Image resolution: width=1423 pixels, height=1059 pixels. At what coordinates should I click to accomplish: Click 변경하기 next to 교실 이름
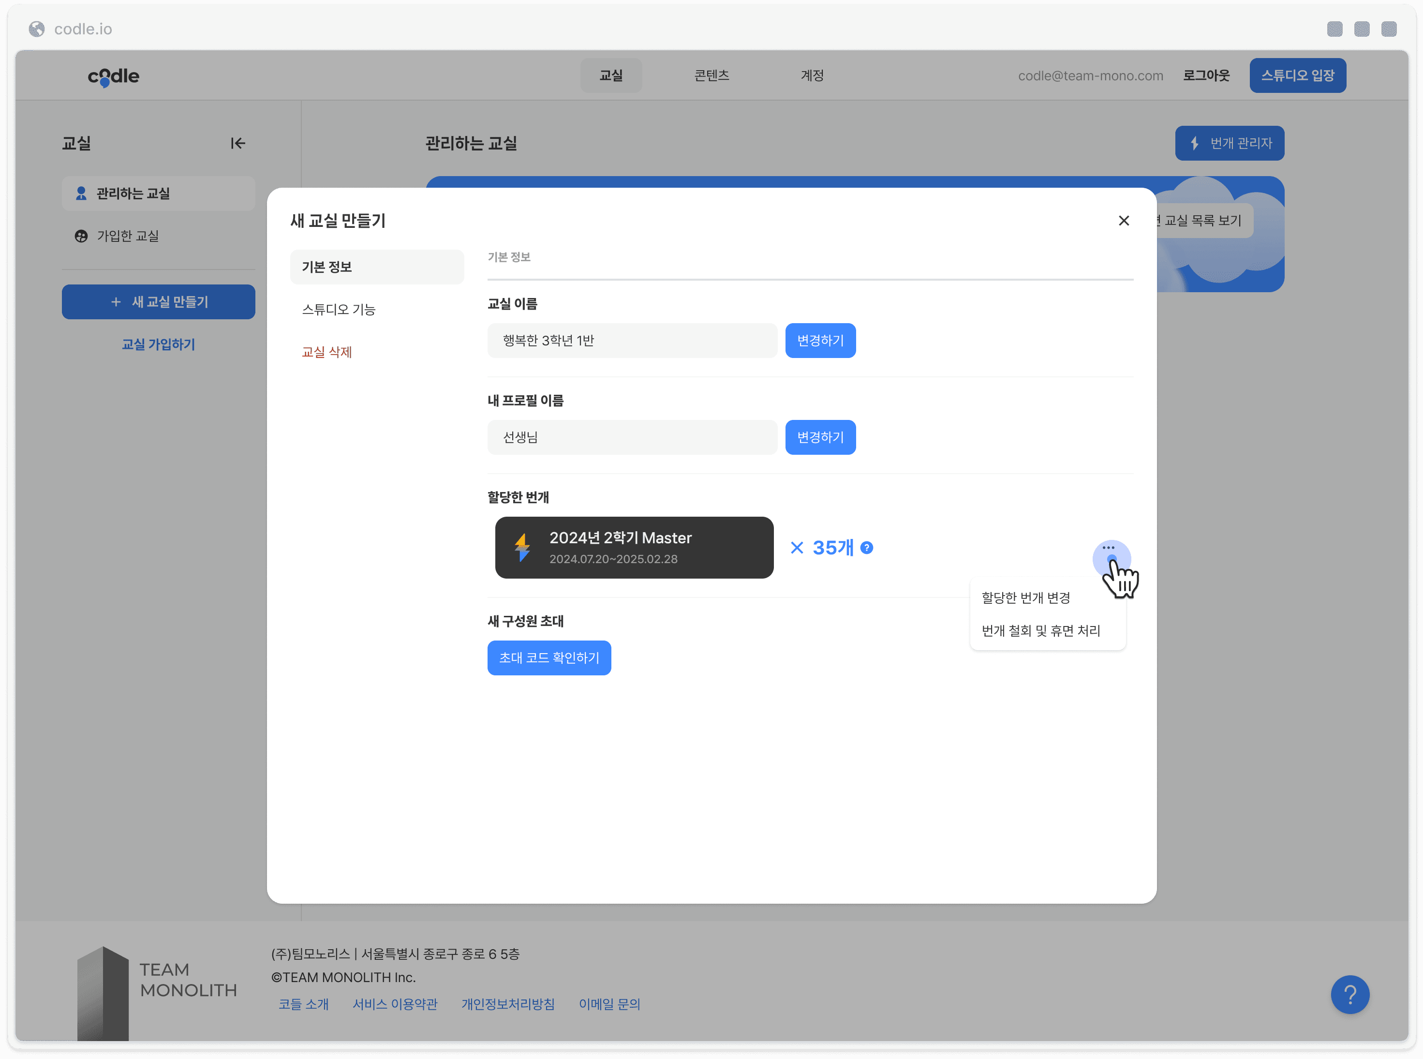(820, 341)
